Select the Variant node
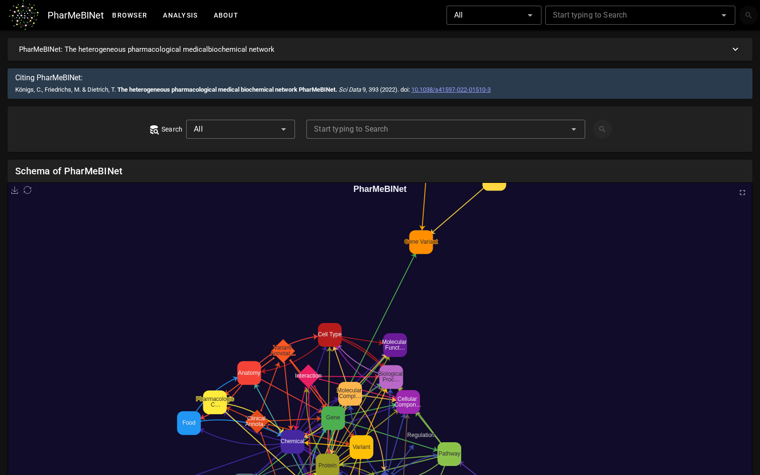760x475 pixels. (361, 447)
